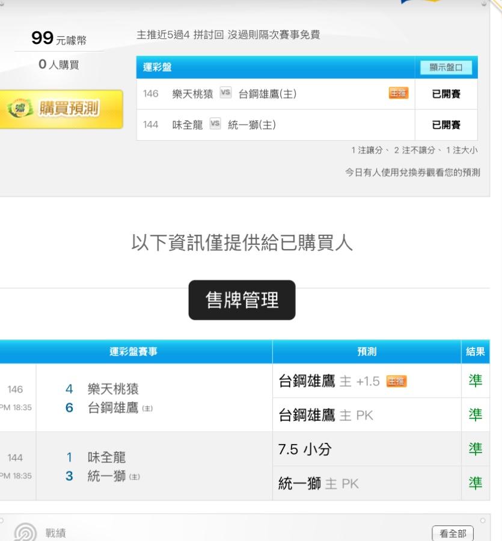This screenshot has height=541, width=502.
Task: Click the 運彩盤賽事 column header
Action: [x=133, y=351]
